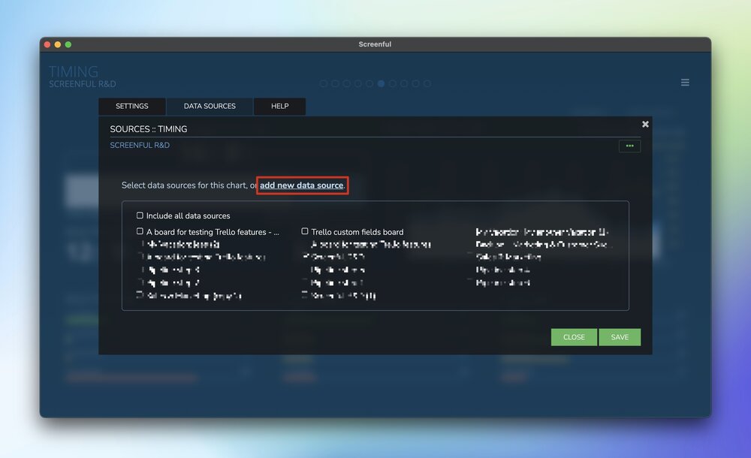The width and height of the screenshot is (751, 458).
Task: Switch to the SETTINGS tab
Action: tap(131, 107)
